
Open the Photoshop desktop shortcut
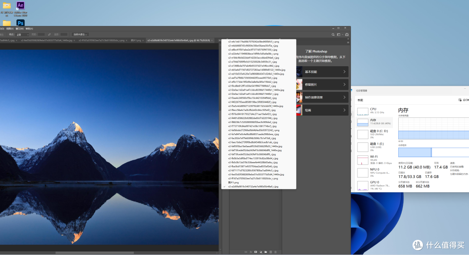click(x=20, y=23)
